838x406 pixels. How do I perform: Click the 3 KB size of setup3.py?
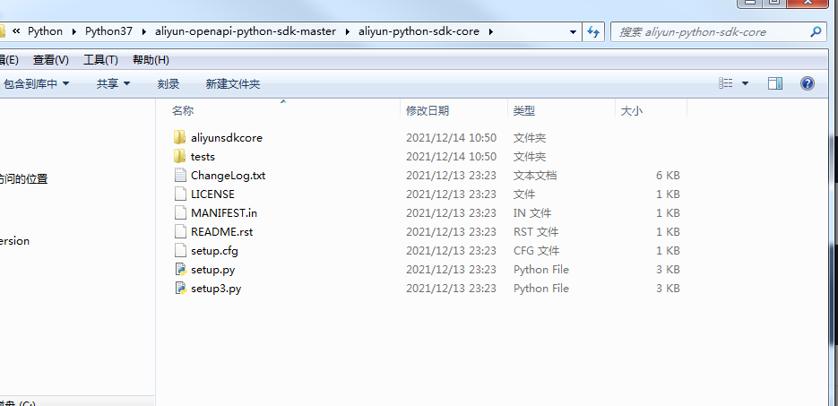668,289
